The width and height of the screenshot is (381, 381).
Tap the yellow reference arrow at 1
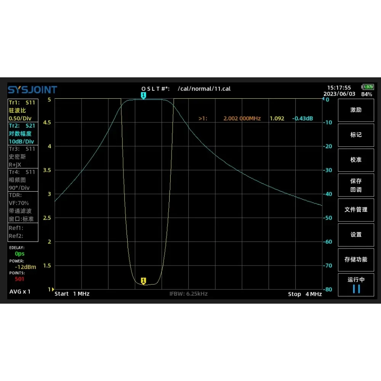[53, 290]
